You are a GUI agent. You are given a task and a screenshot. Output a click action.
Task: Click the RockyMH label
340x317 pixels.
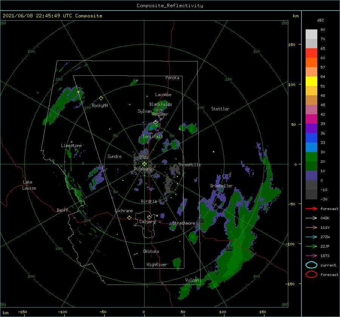[x=100, y=106]
